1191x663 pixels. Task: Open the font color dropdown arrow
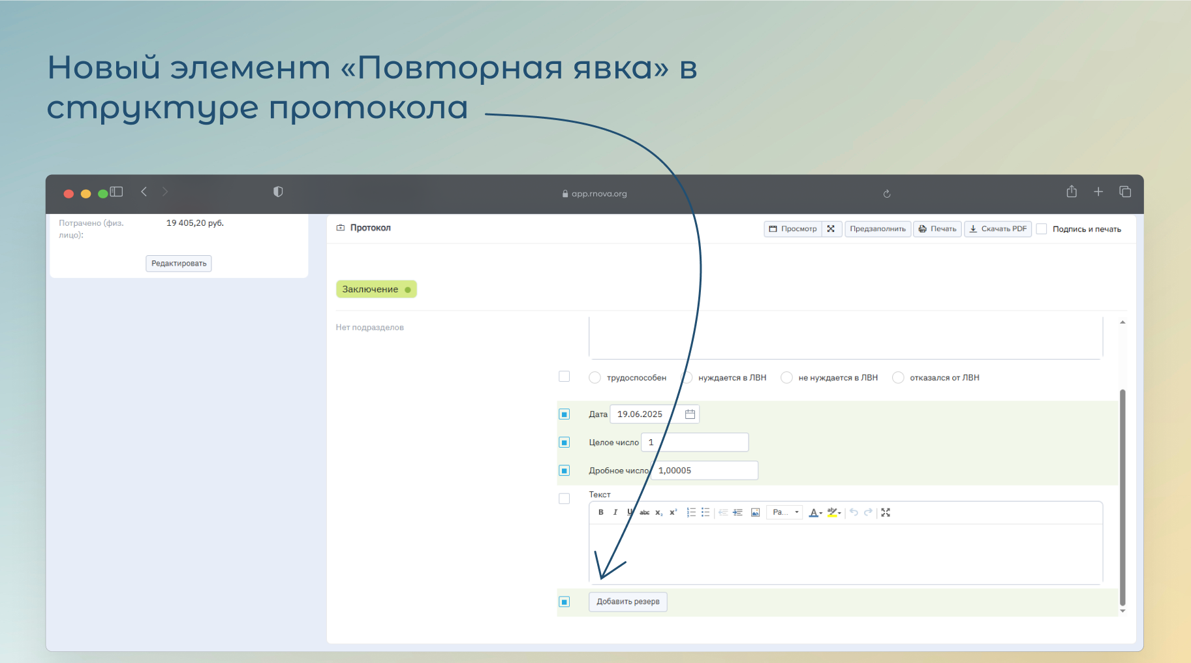point(821,513)
